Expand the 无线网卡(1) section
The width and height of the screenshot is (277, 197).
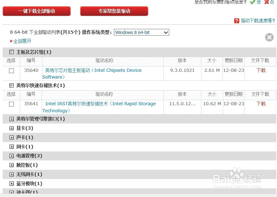12,175
